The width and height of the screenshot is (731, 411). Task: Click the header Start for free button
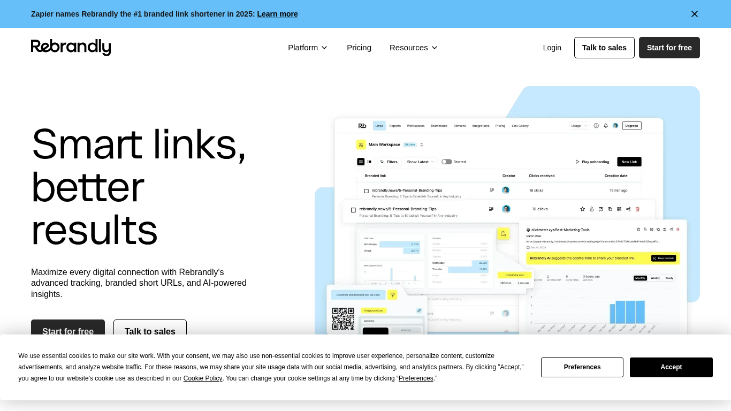pos(669,48)
